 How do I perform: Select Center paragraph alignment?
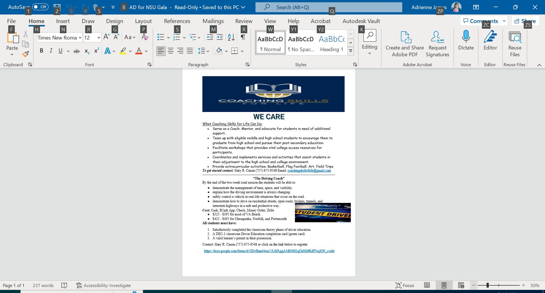[171, 51]
